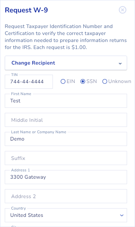Expand the Change Recipient dropdown
Image resolution: width=135 pixels, height=227 pixels.
click(66, 63)
